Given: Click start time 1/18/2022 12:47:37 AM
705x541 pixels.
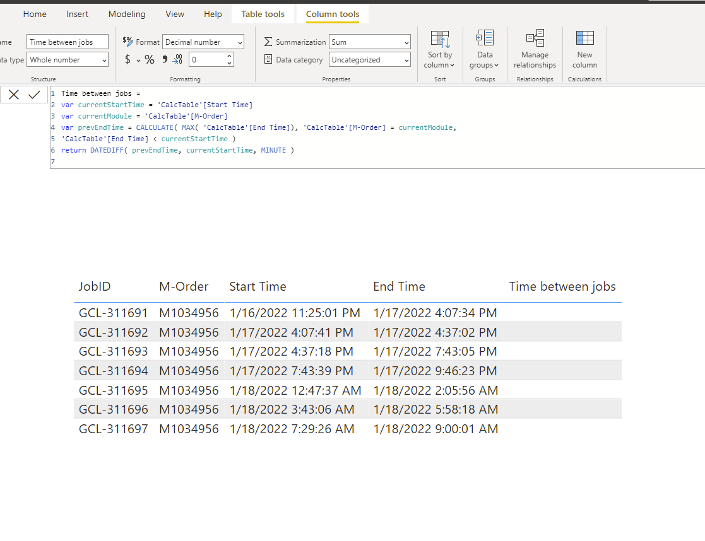Looking at the screenshot, I should tap(295, 390).
